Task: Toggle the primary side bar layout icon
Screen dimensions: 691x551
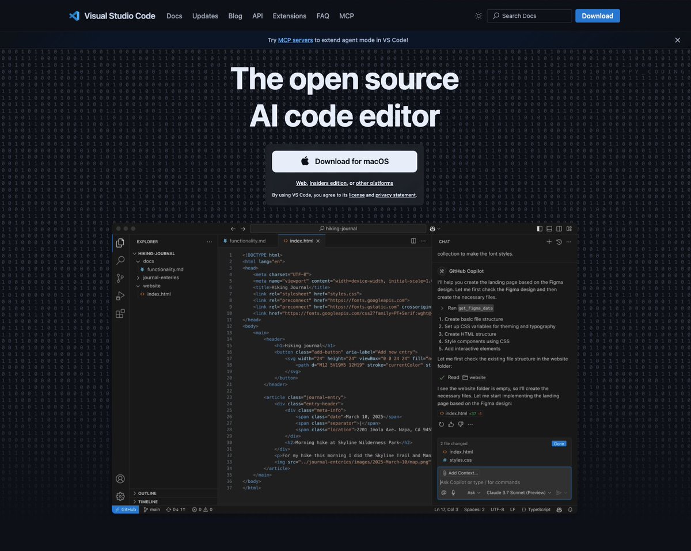Action: pos(540,229)
